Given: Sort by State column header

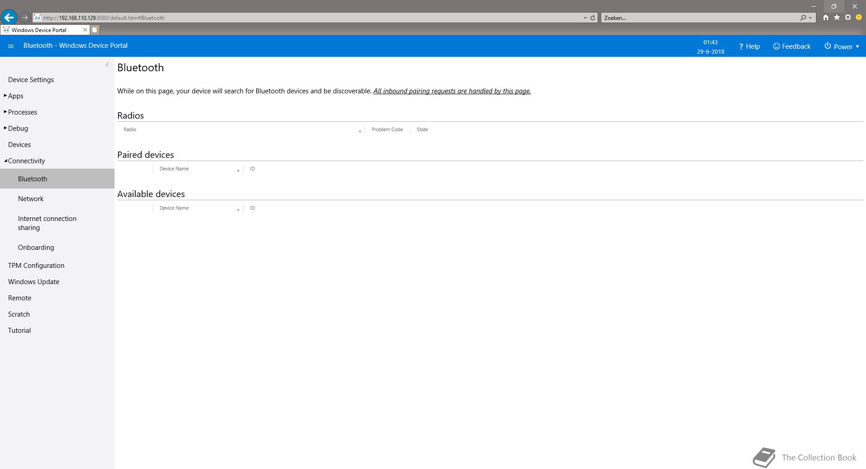Looking at the screenshot, I should pyautogui.click(x=422, y=129).
